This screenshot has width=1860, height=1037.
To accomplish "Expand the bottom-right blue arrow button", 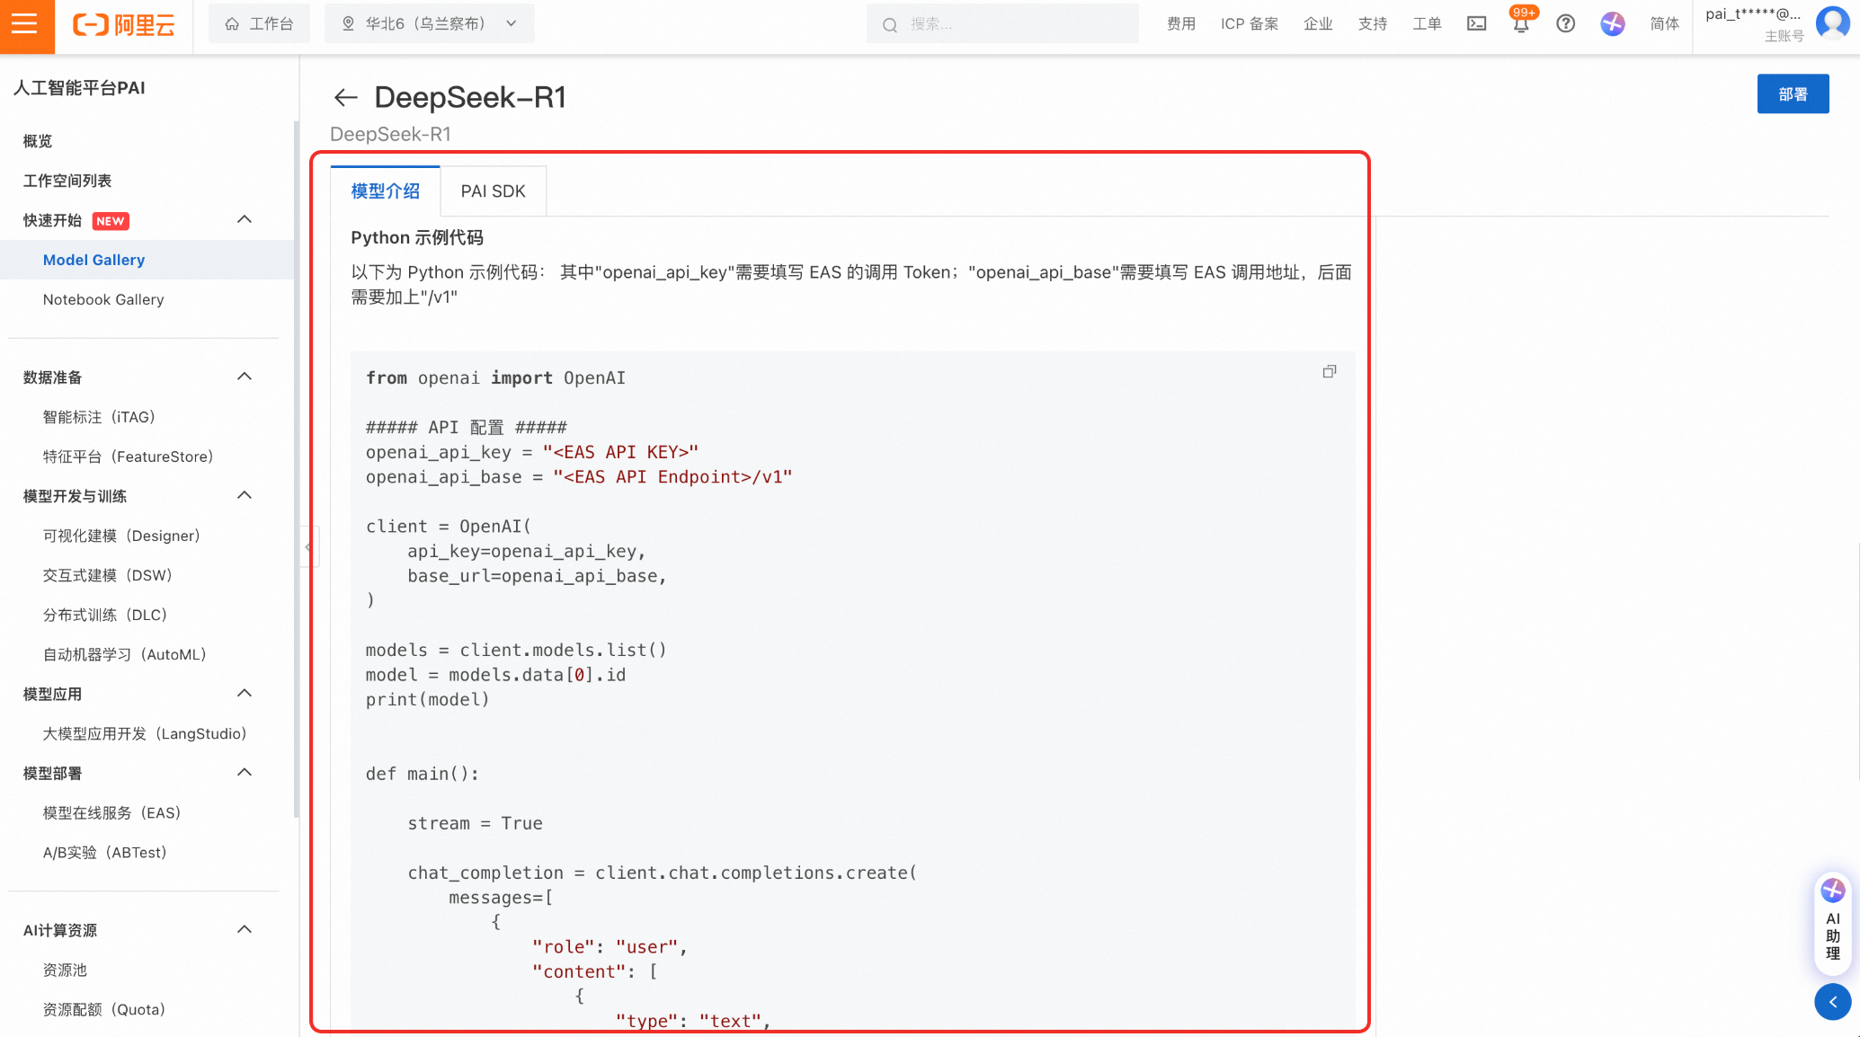I will point(1832,1001).
